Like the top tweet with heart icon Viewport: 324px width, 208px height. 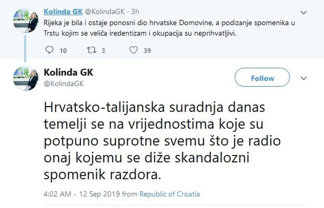tap(134, 50)
